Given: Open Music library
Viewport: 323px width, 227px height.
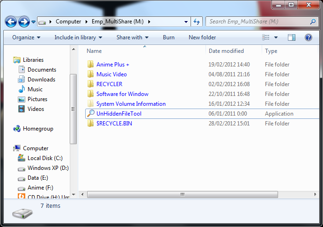Looking at the screenshot, I should coord(35,89).
